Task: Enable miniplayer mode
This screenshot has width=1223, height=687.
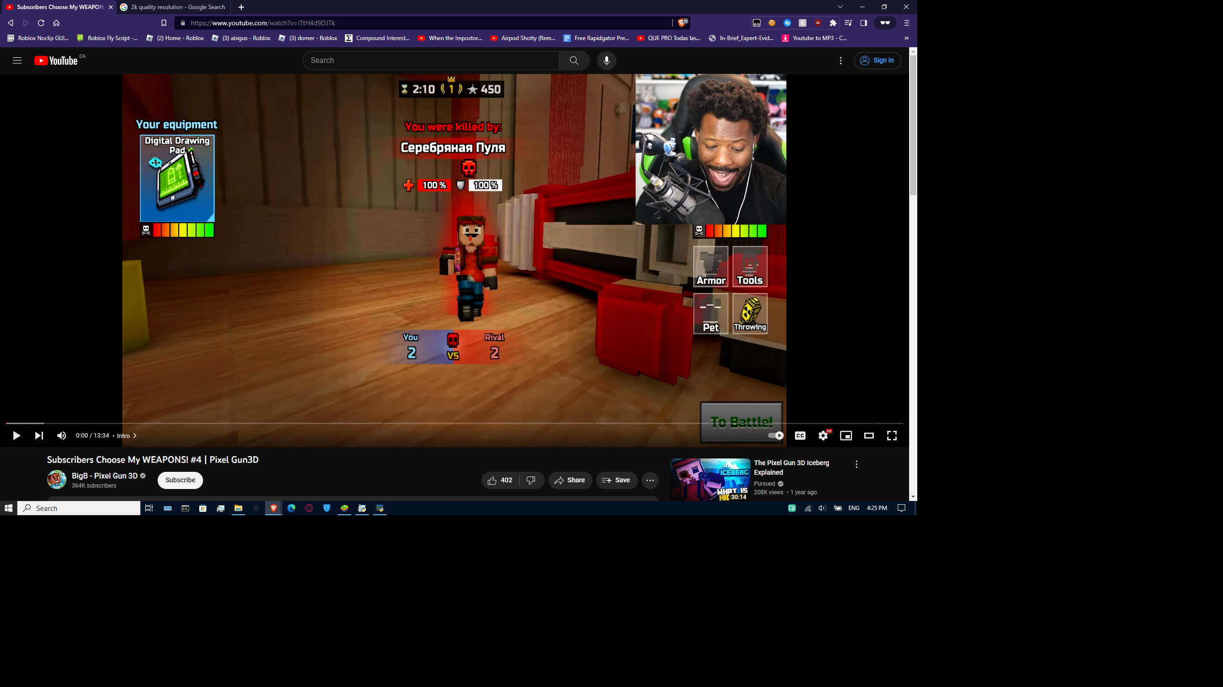Action: pyautogui.click(x=846, y=436)
